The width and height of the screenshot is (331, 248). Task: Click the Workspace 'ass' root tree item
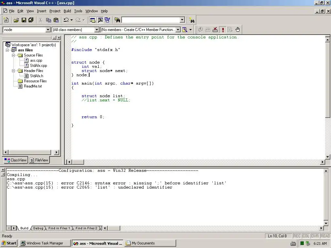pyautogui.click(x=34, y=45)
